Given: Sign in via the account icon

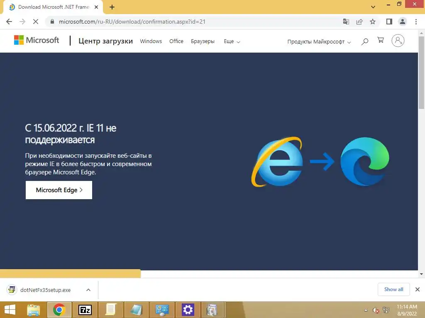Looking at the screenshot, I should tap(398, 41).
